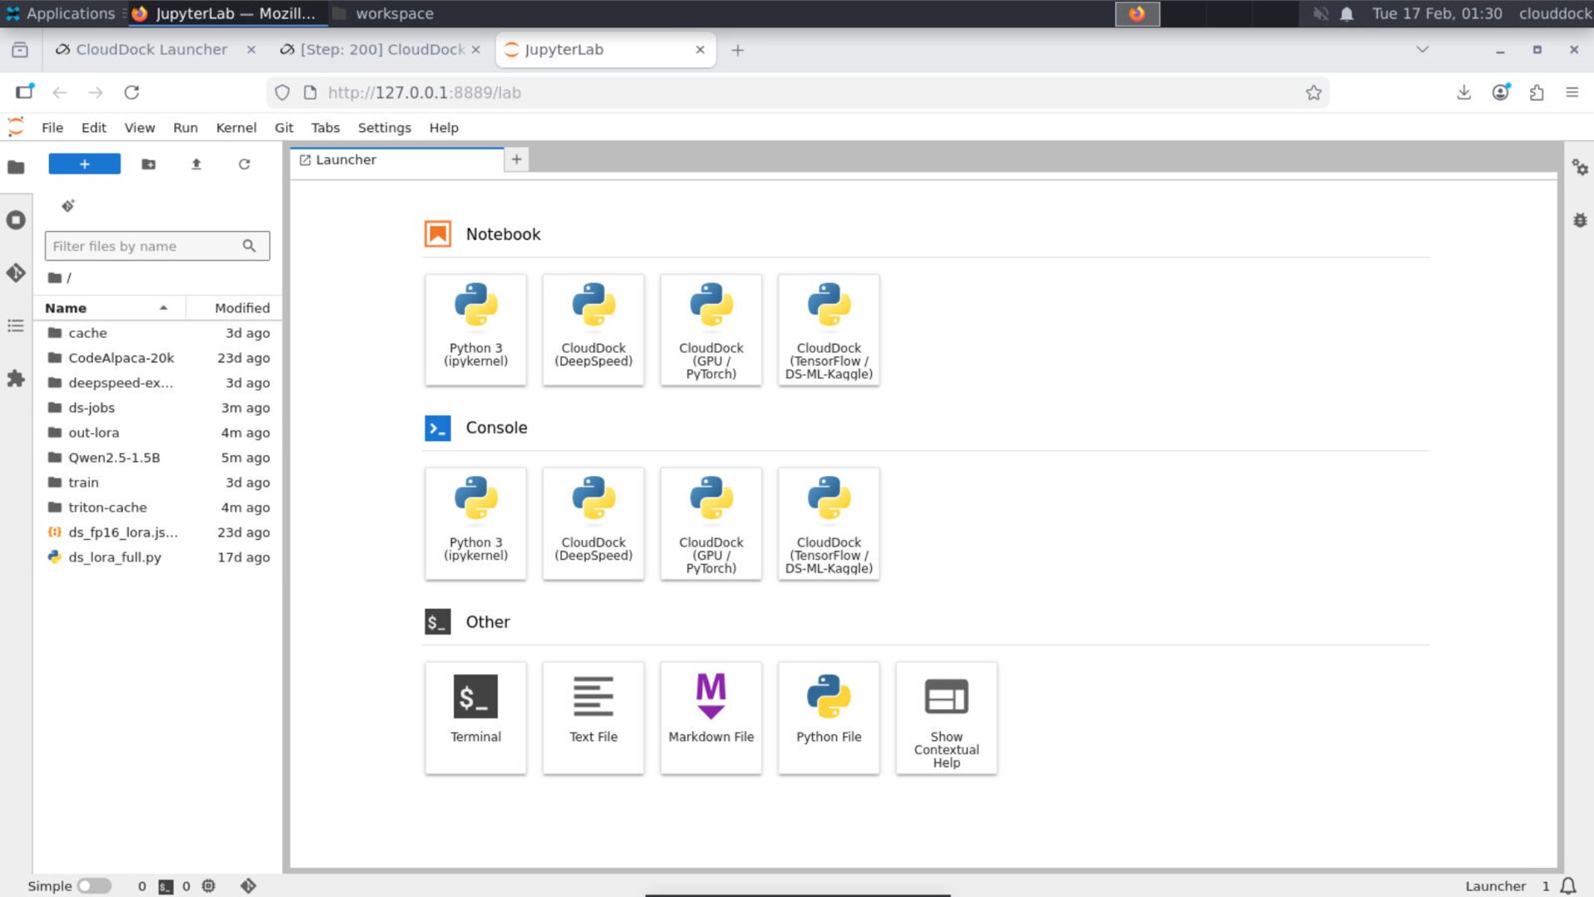
Task: Open the Git sidebar panel
Action: point(16,272)
